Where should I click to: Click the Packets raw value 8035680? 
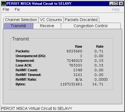coord(74,51)
